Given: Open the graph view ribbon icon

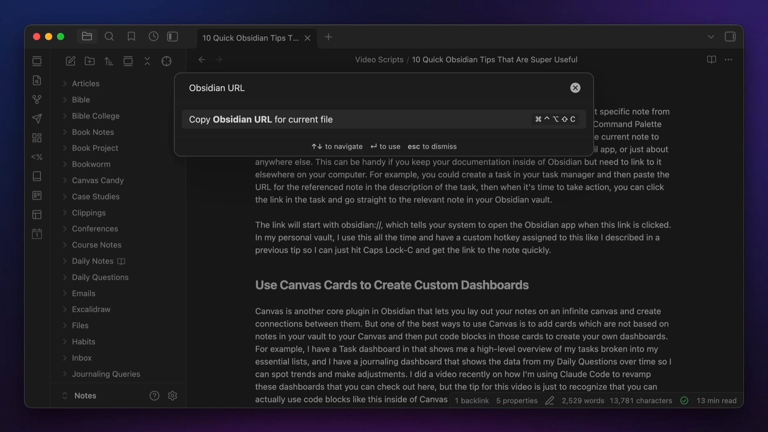Looking at the screenshot, I should pos(37,99).
